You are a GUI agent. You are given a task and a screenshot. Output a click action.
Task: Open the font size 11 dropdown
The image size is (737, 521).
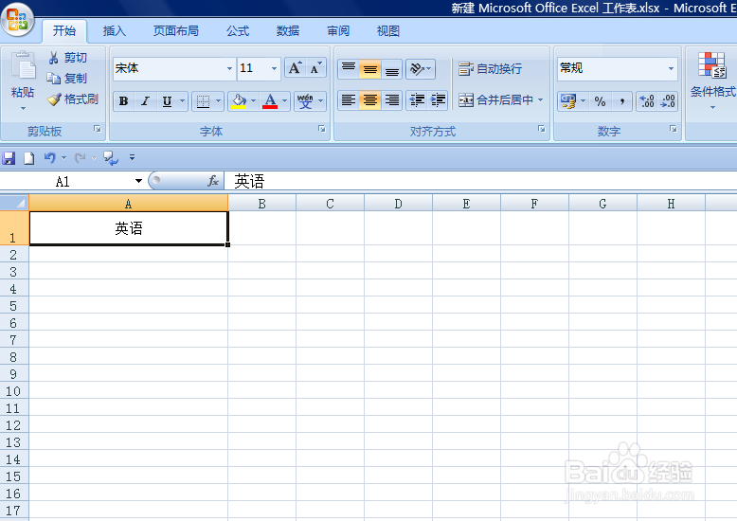click(274, 68)
